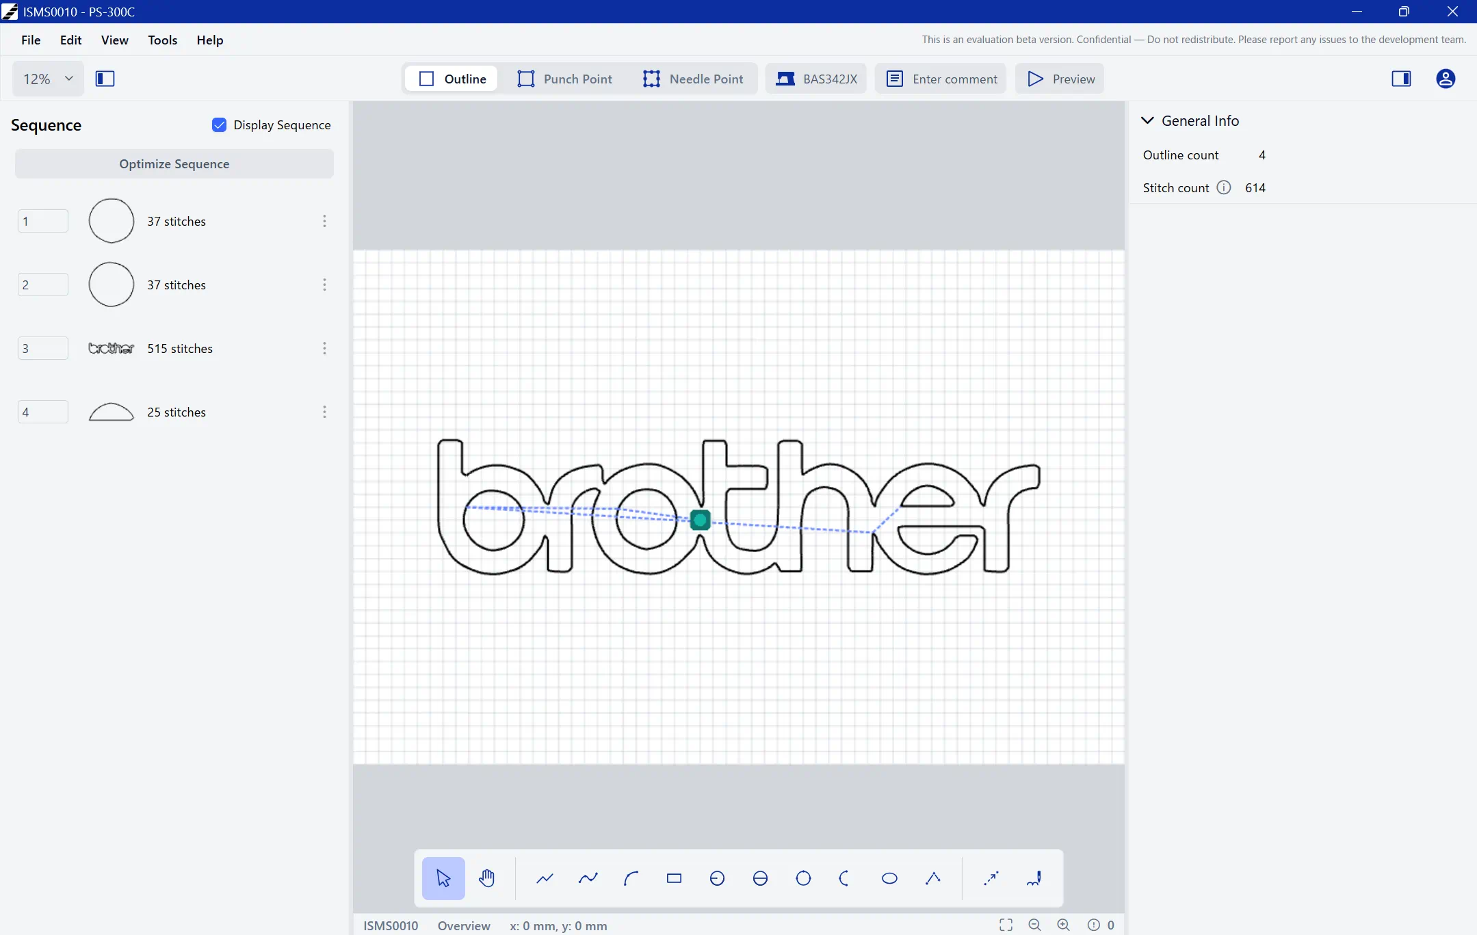Click the sequence number 2 input field
This screenshot has height=935, width=1477.
(43, 285)
